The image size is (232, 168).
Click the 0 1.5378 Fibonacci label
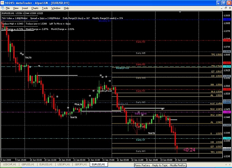pos(216,134)
